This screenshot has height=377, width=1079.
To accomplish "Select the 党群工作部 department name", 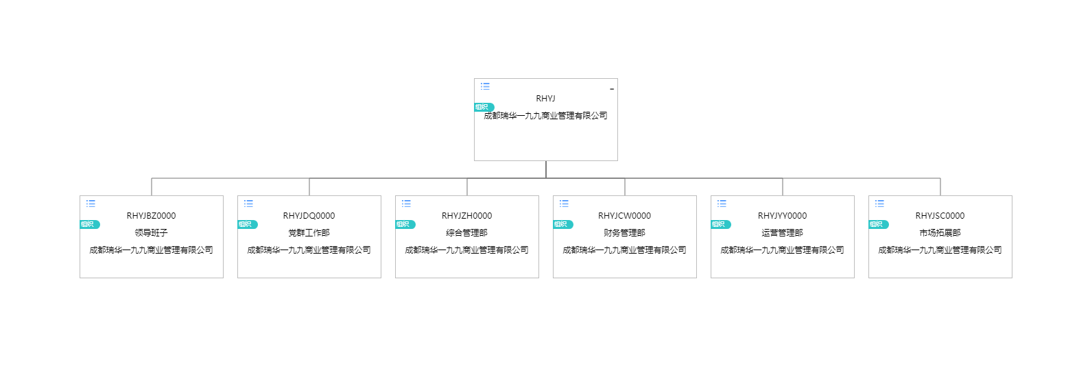I will (x=309, y=233).
